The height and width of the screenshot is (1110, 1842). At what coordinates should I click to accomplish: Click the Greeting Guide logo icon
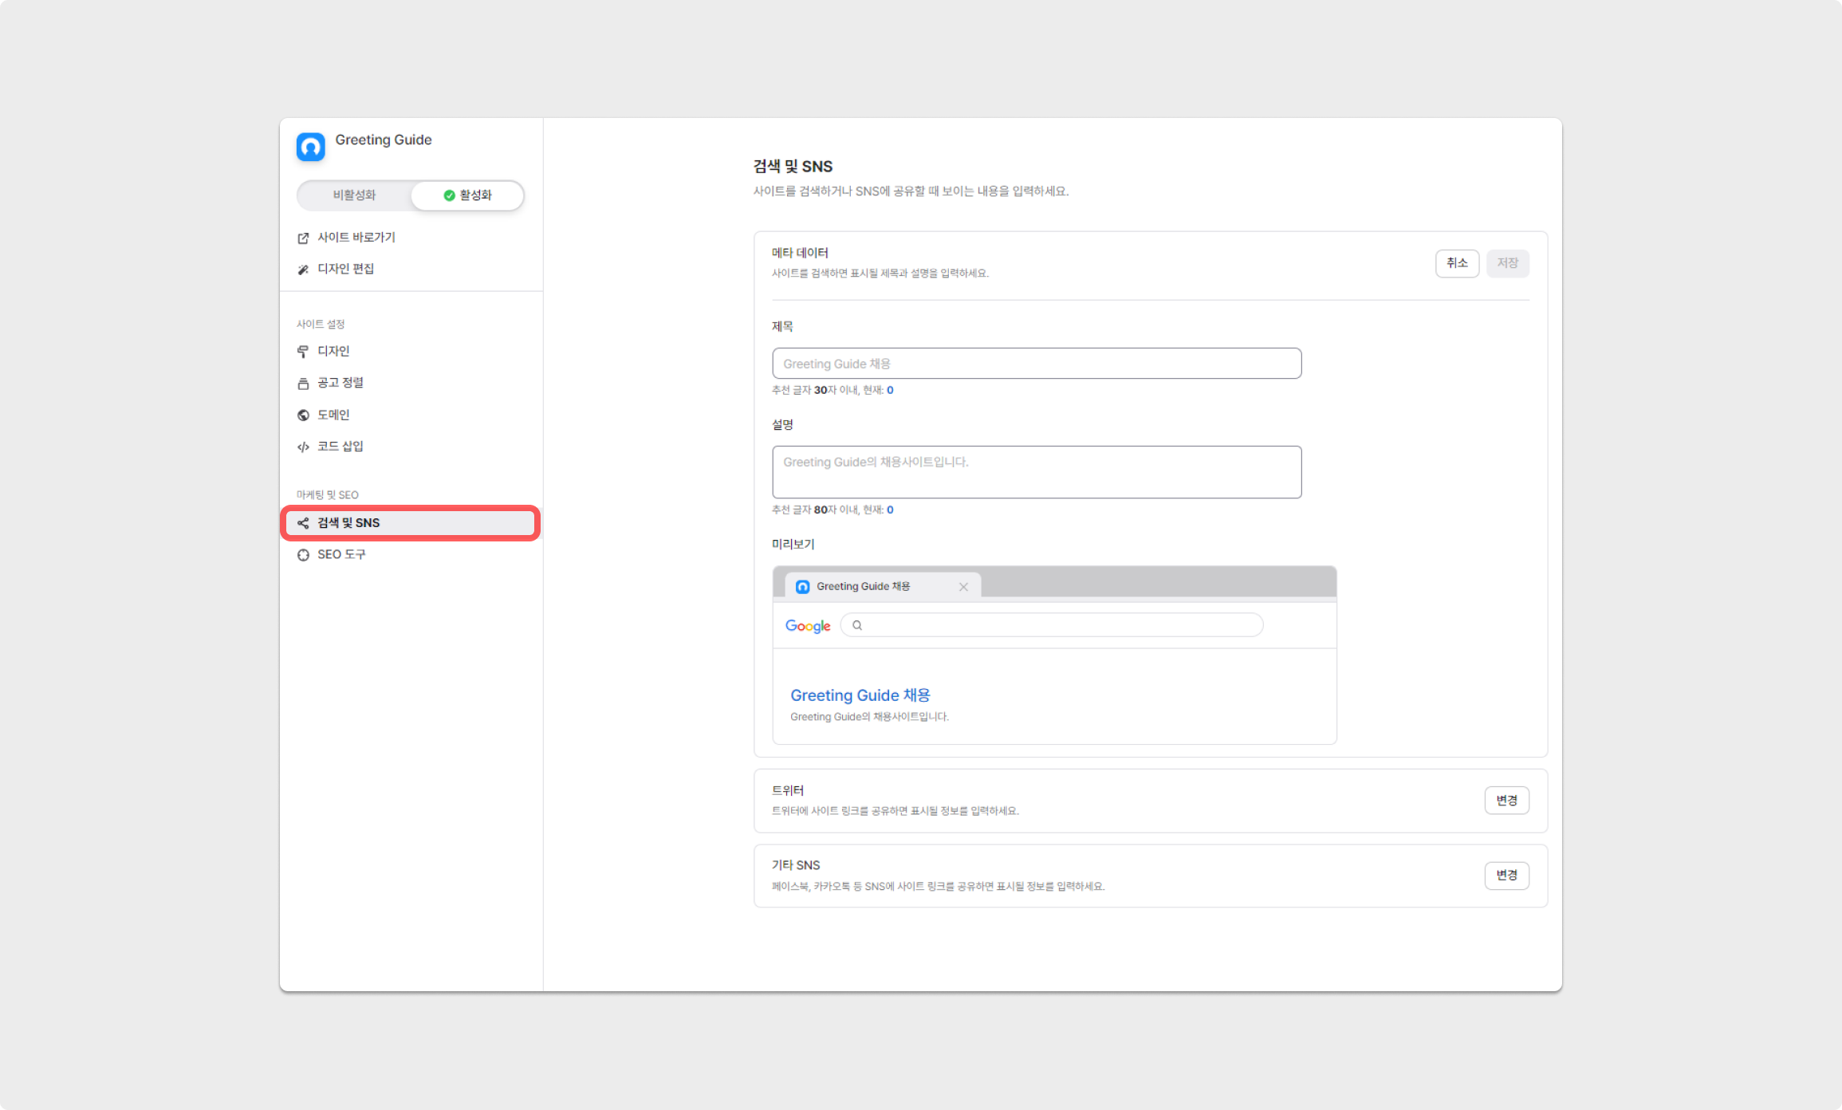[x=310, y=147]
